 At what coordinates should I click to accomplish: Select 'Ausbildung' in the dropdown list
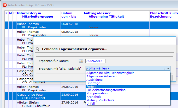[95, 80]
